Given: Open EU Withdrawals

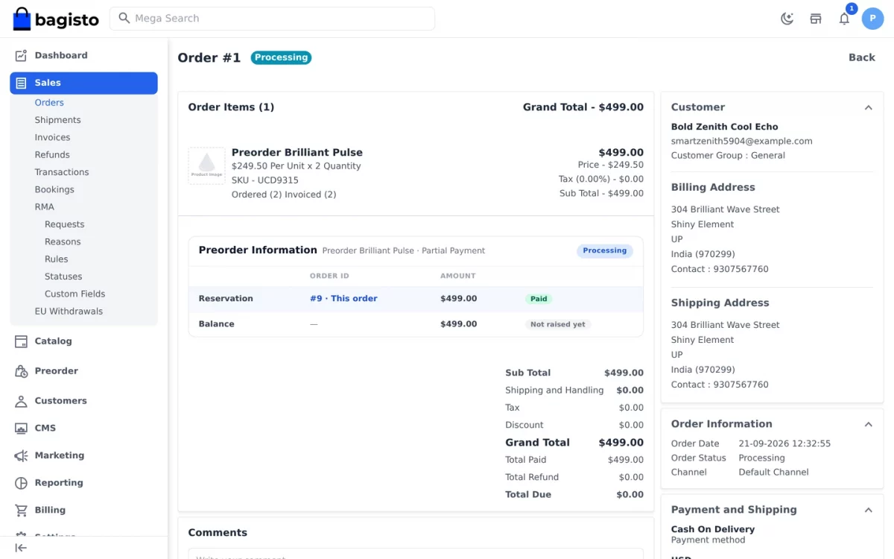Looking at the screenshot, I should pos(69,312).
